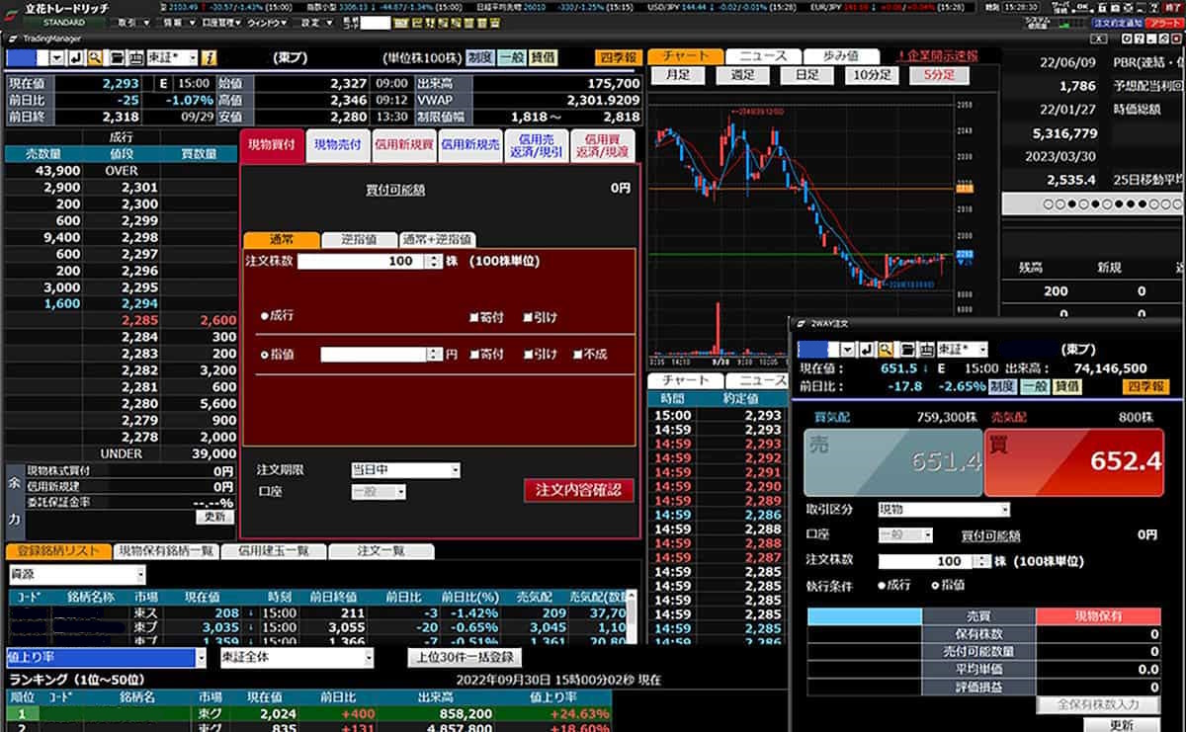
Task: Click the 制度 badge in TradingManager header
Action: [479, 58]
